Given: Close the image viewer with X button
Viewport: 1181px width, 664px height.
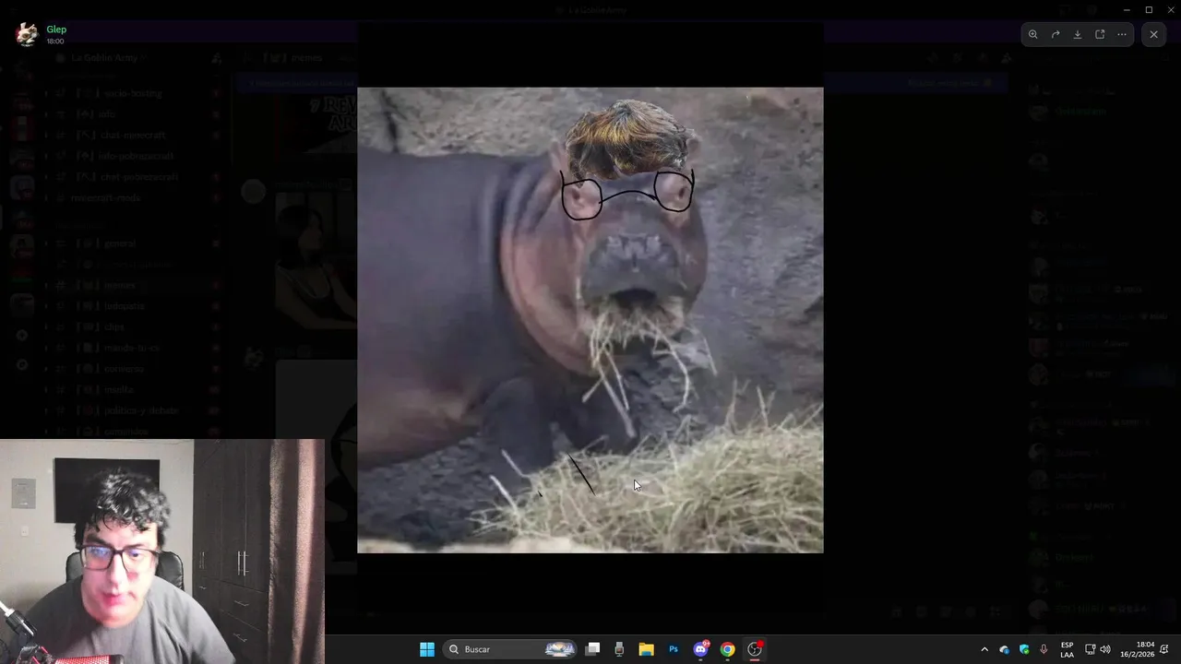Looking at the screenshot, I should point(1153,34).
